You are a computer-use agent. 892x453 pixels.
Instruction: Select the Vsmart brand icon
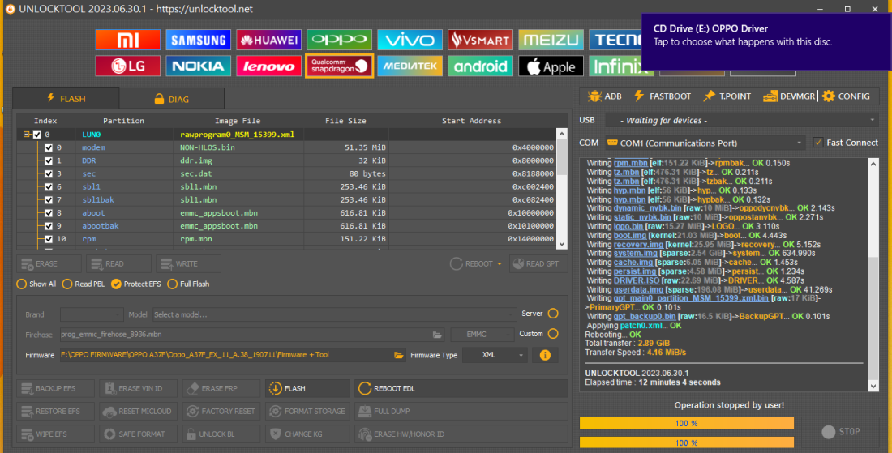[481, 40]
